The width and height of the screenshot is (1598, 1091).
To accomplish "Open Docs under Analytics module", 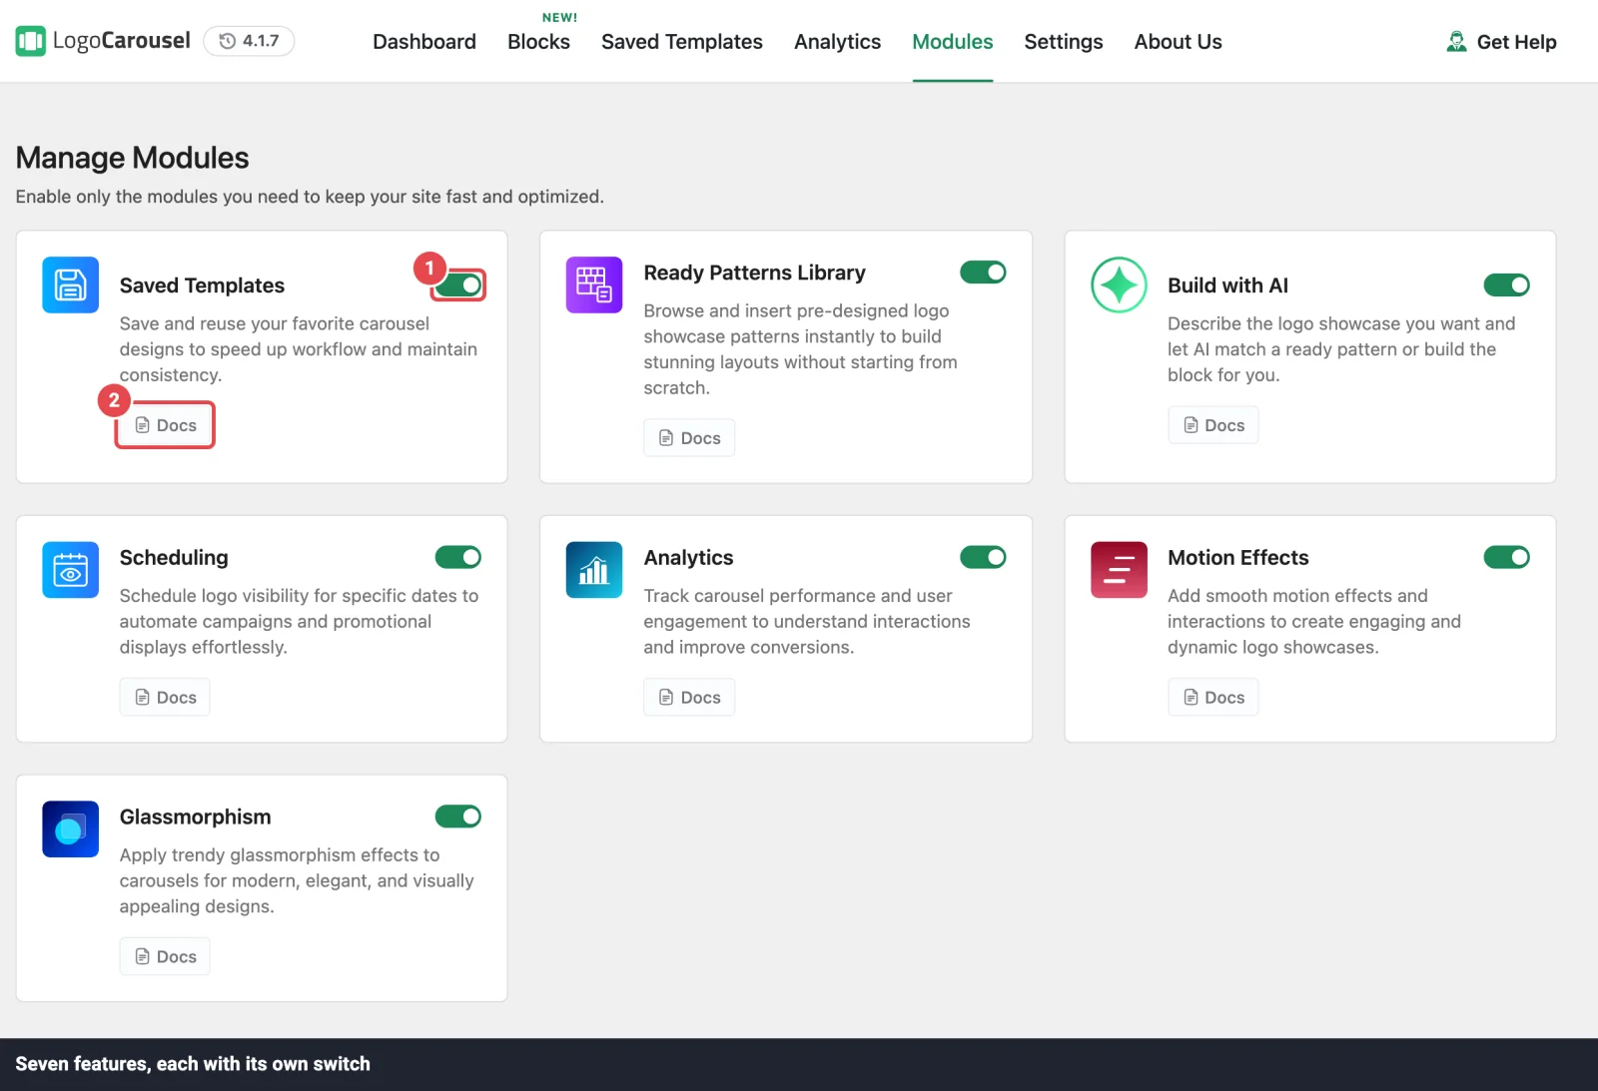I will [689, 697].
